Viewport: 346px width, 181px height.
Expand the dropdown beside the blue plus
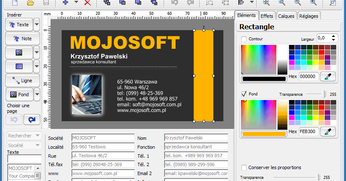coord(76,2)
